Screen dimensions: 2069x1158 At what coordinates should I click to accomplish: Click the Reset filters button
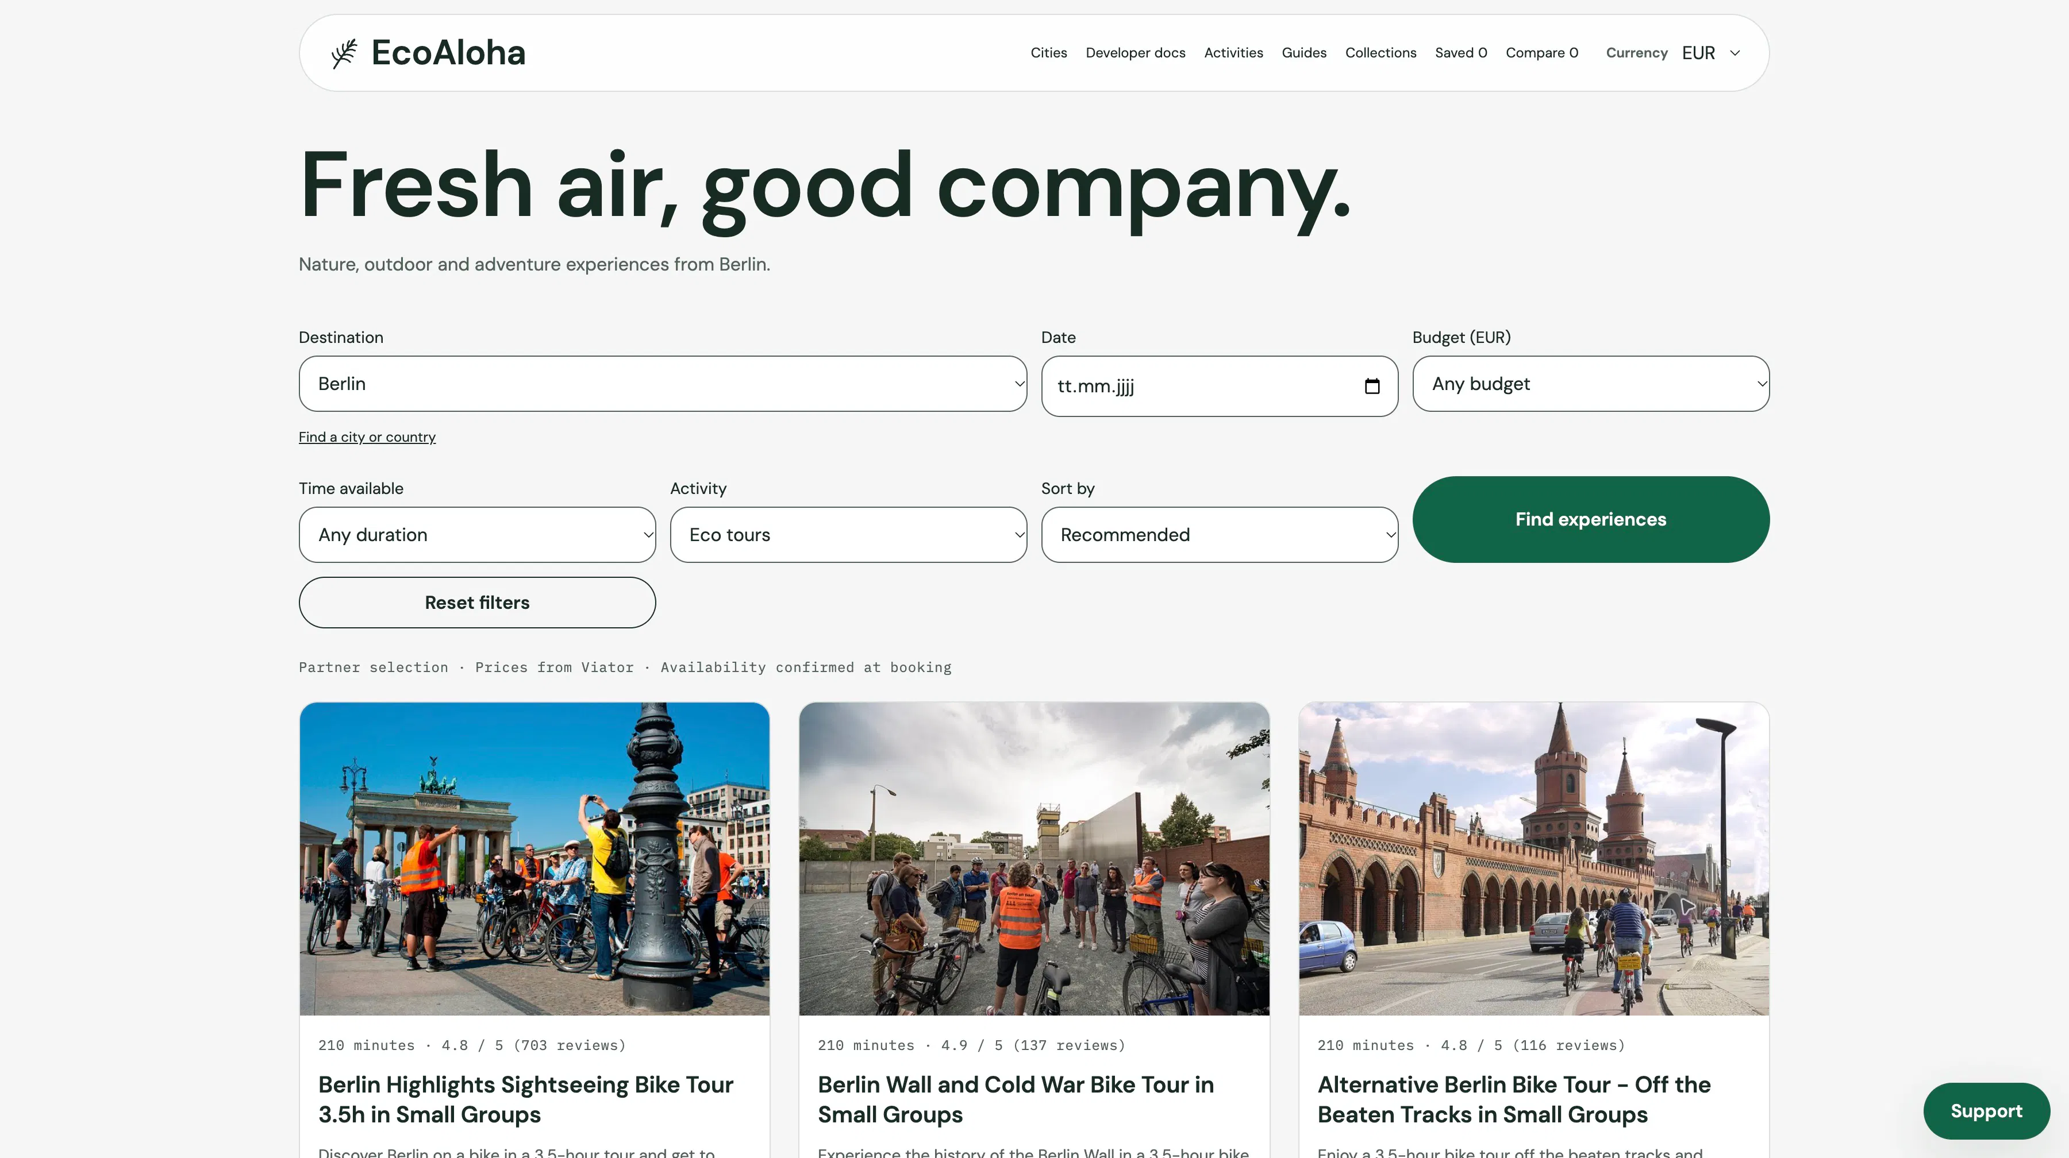coord(477,603)
